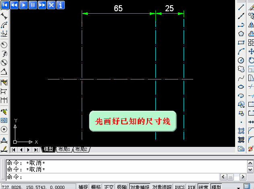Open the playback info button
Viewport: 254px width, 189px height.
(x=61, y=5)
